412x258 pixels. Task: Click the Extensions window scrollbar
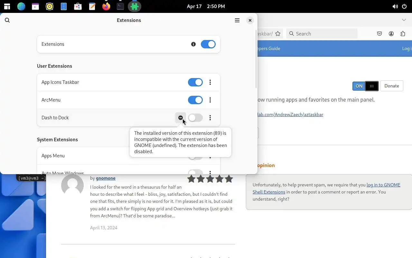click(256, 59)
